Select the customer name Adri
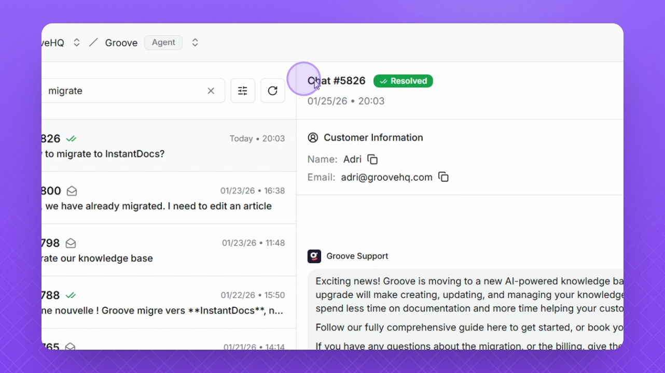This screenshot has width=665, height=373. tap(353, 160)
